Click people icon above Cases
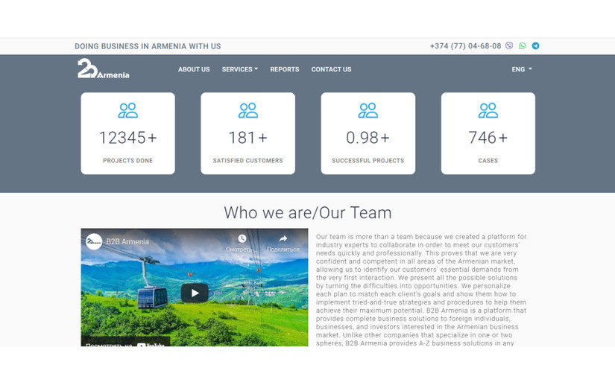This screenshot has width=615, height=391. click(488, 110)
